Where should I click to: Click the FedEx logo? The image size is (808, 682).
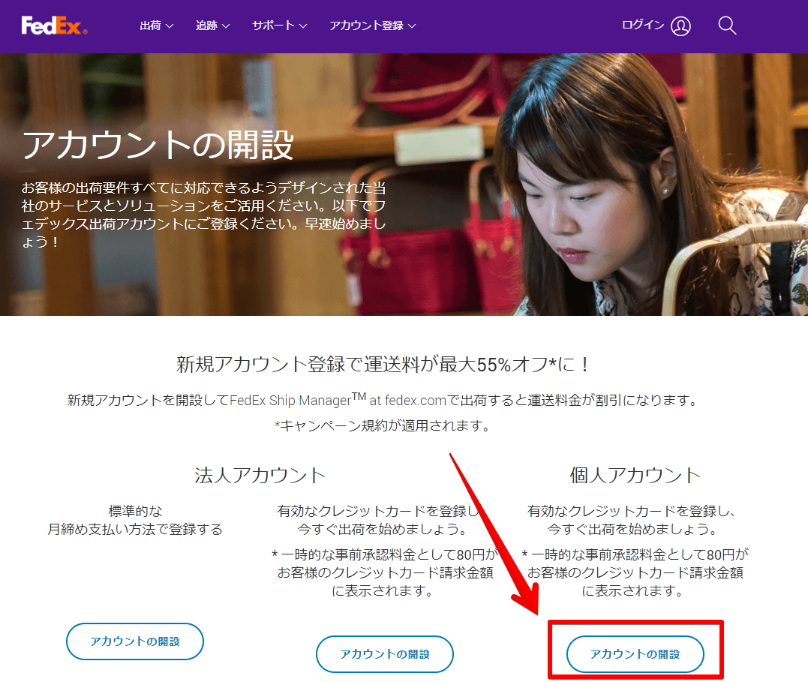[x=54, y=26]
